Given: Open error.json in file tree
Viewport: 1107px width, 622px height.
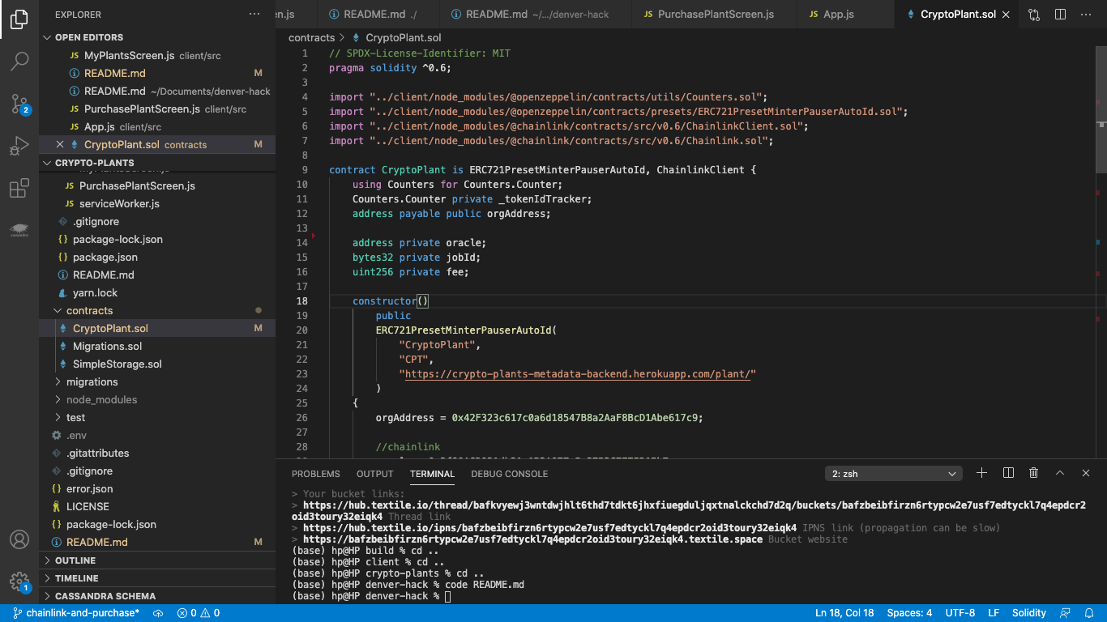Looking at the screenshot, I should click(157, 488).
